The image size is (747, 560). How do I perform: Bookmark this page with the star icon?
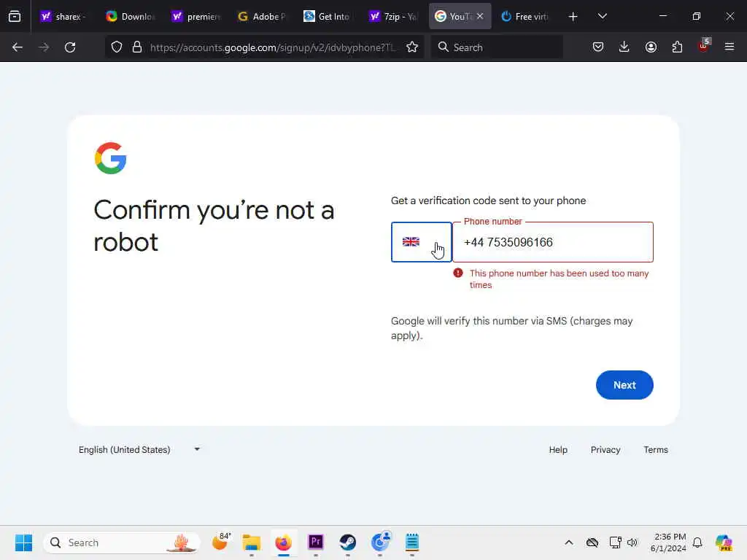412,47
